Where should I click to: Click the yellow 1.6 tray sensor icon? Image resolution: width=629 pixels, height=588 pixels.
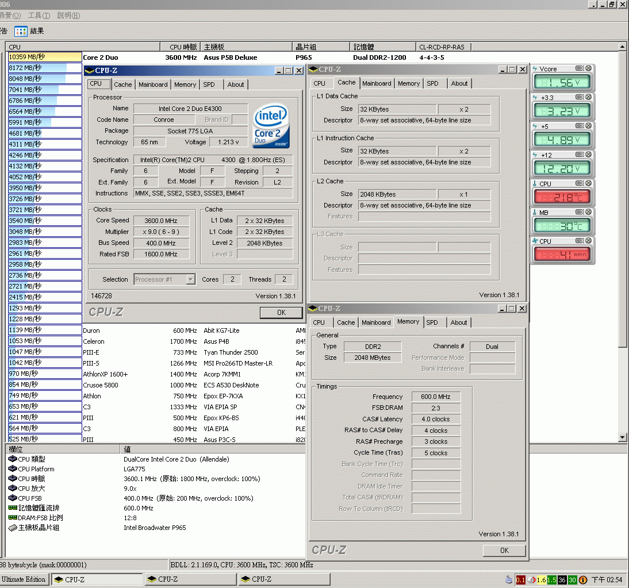[x=541, y=579]
